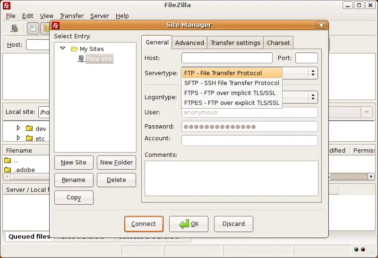Screen dimensions: 378x258
Task: Expand the dev folder in local tree
Action: (x=18, y=128)
